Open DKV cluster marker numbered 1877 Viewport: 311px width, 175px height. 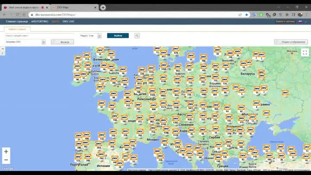click(x=190, y=106)
